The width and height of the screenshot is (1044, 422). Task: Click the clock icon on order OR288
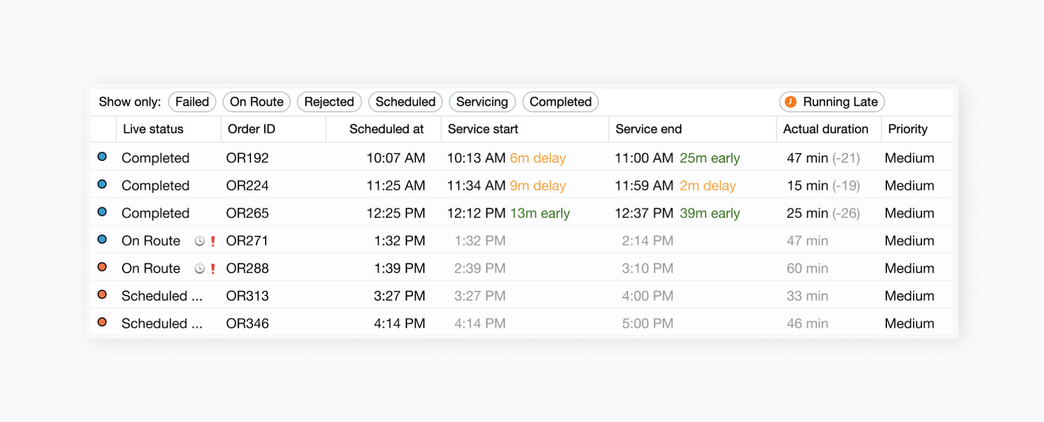[x=200, y=269]
